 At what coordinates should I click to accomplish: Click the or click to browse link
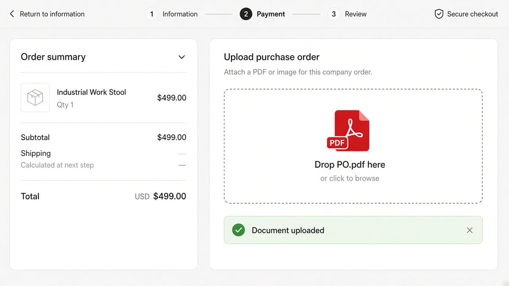(350, 178)
